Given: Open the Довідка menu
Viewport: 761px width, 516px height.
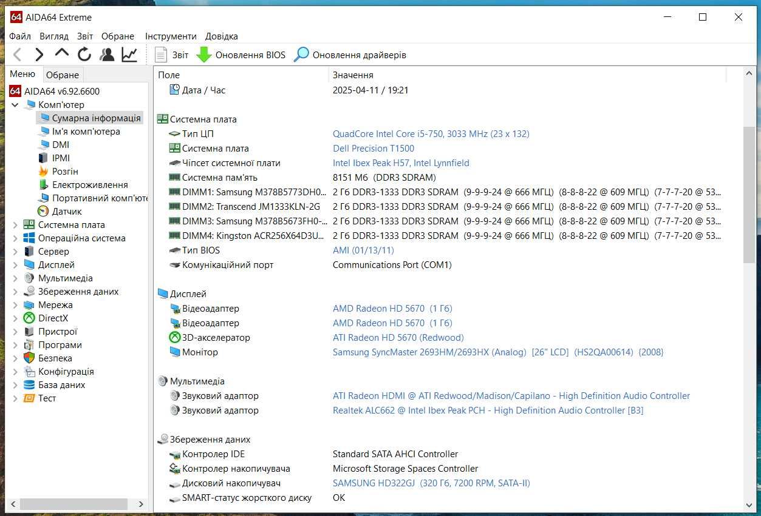Looking at the screenshot, I should coord(222,36).
